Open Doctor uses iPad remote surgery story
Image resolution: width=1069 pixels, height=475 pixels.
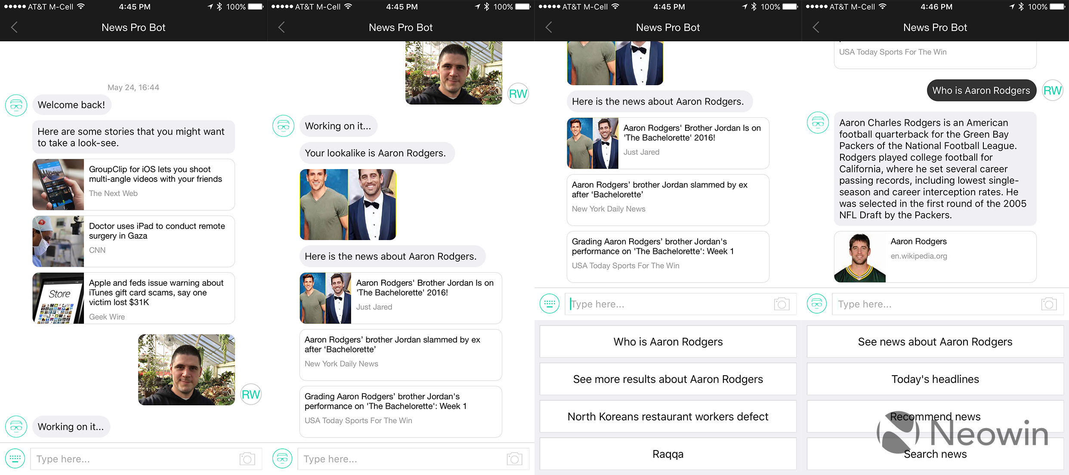click(133, 241)
